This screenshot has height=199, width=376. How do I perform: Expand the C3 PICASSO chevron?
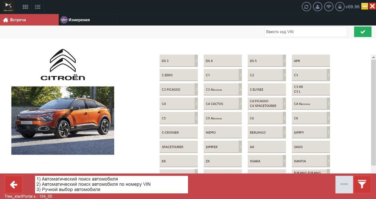tap(196, 89)
